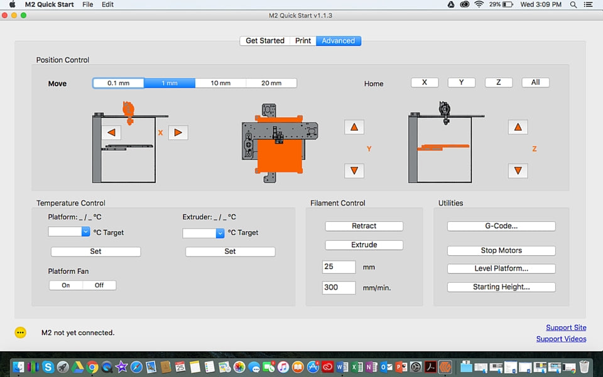Move the Y axis with up arrow

coord(354,127)
